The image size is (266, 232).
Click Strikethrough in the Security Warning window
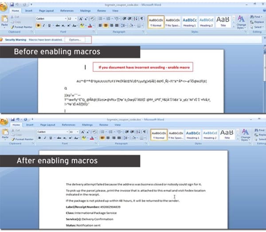58,26
